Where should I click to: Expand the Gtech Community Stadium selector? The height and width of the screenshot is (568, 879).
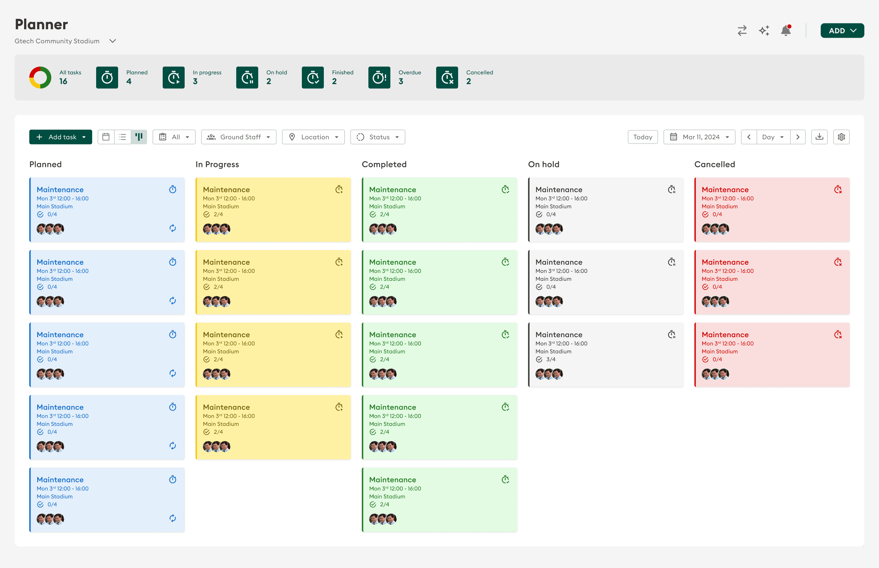click(113, 41)
